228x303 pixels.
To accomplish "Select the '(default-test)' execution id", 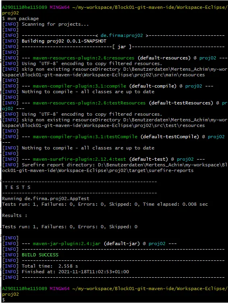I will coord(149,159).
